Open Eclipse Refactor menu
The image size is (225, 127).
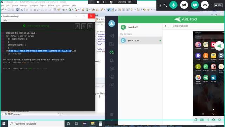click(x=24, y=6)
